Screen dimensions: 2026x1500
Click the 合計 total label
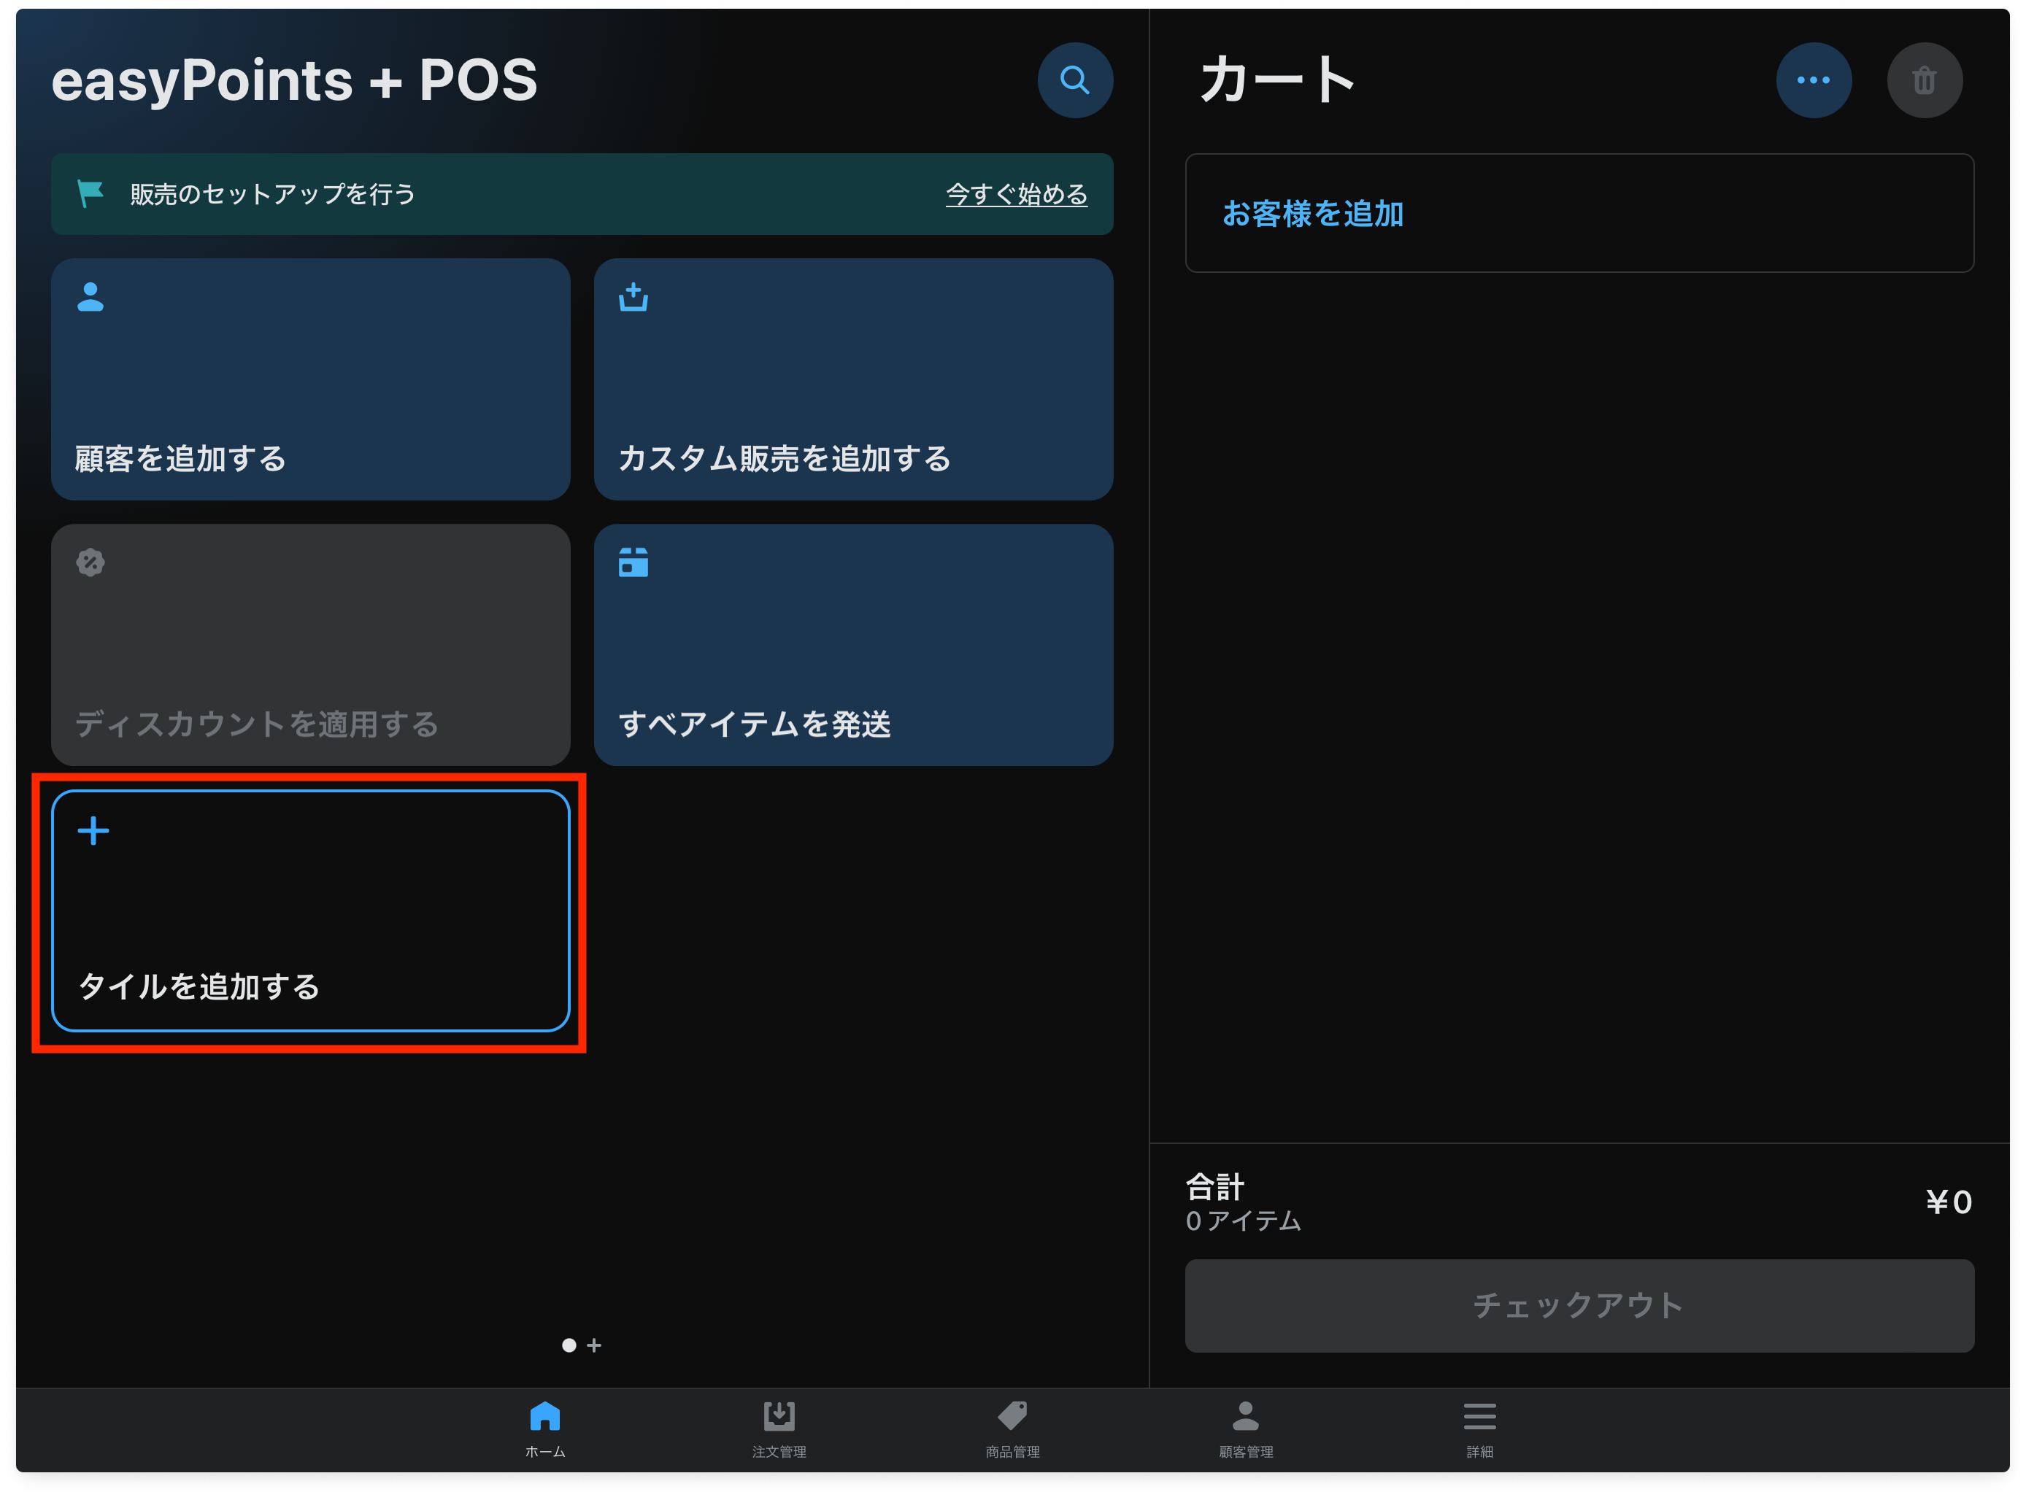tap(1215, 1187)
